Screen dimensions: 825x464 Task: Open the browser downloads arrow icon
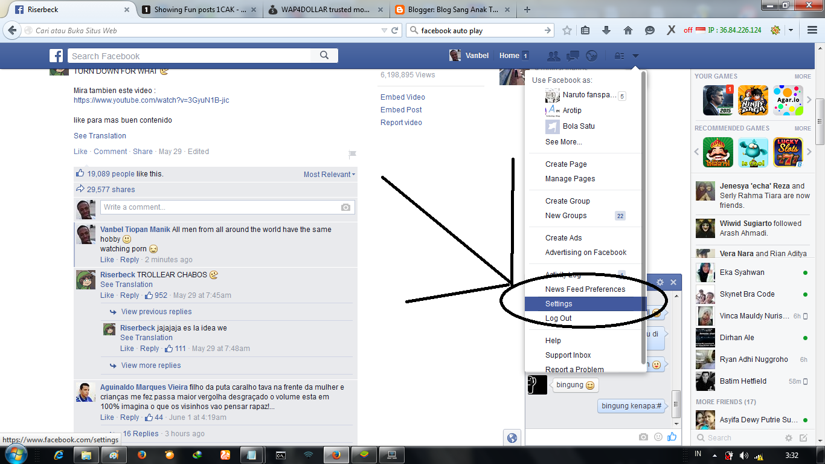pyautogui.click(x=606, y=30)
